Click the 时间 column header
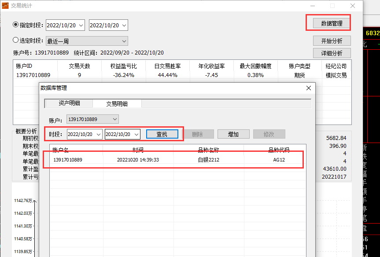 (138, 150)
